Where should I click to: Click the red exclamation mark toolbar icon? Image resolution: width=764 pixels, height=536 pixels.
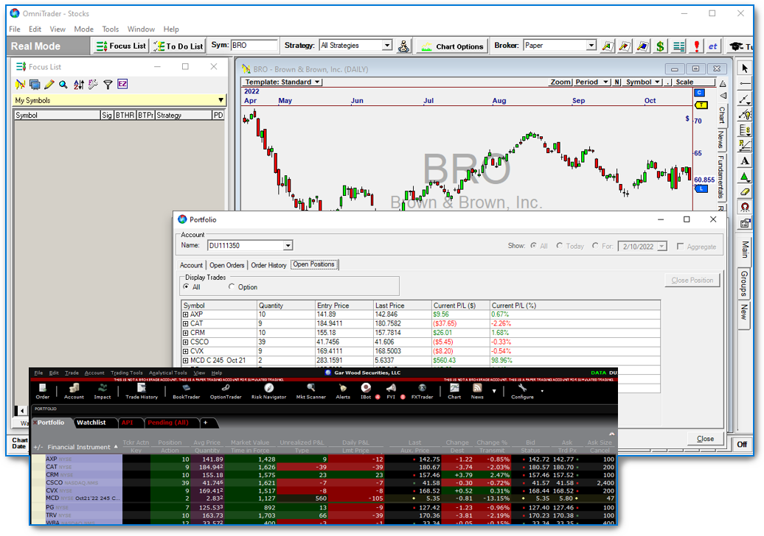(x=696, y=46)
